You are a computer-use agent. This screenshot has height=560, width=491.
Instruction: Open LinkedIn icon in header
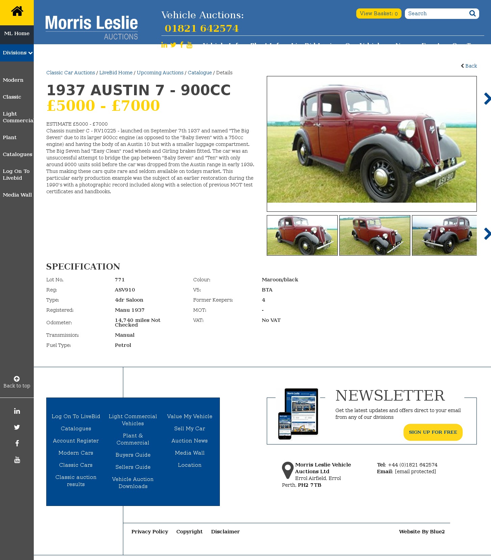click(x=164, y=45)
